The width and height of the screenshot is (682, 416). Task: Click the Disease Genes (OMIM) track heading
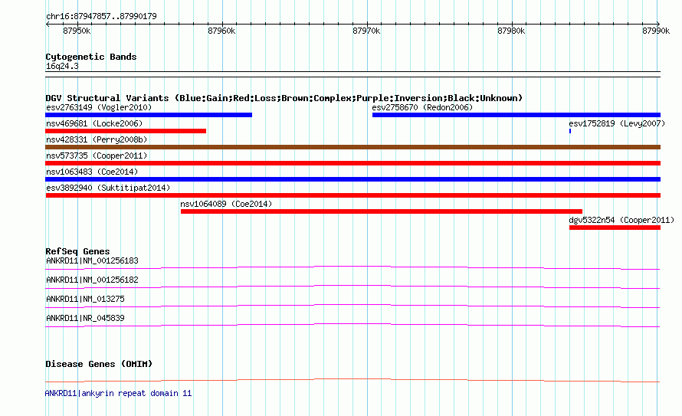[99, 364]
